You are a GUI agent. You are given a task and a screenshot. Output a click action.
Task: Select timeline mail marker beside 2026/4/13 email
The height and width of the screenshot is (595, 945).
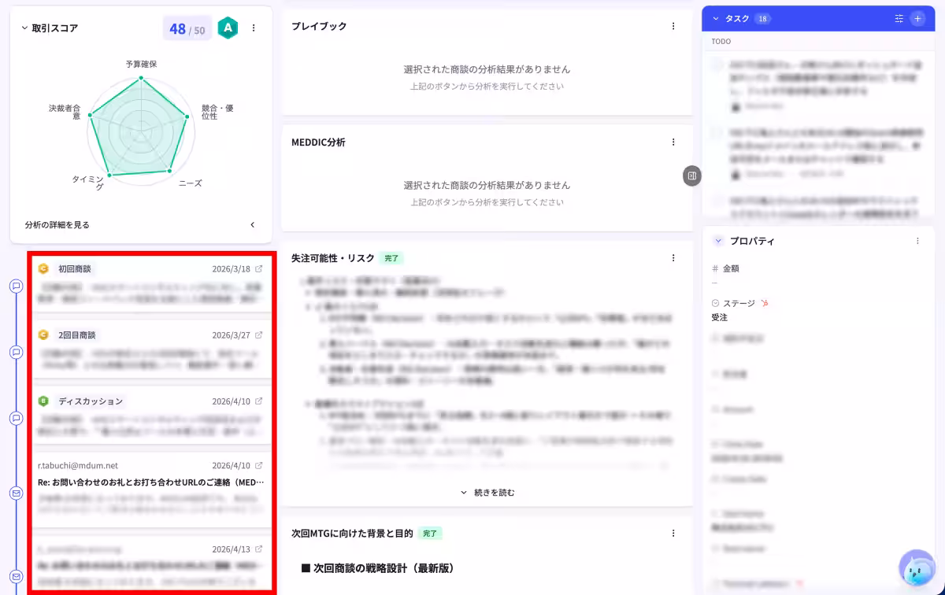(16, 577)
